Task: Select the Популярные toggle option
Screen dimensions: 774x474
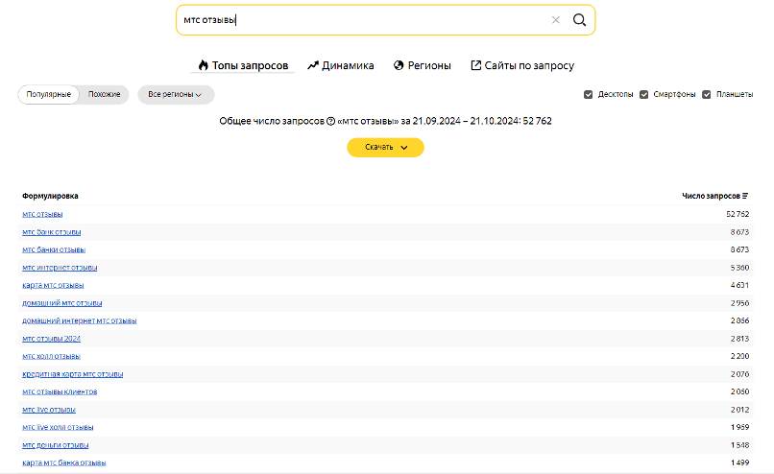Action: point(48,94)
